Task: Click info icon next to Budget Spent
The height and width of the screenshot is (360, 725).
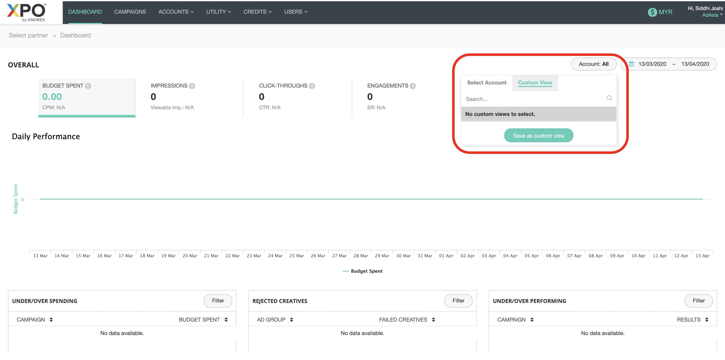Action: click(88, 86)
